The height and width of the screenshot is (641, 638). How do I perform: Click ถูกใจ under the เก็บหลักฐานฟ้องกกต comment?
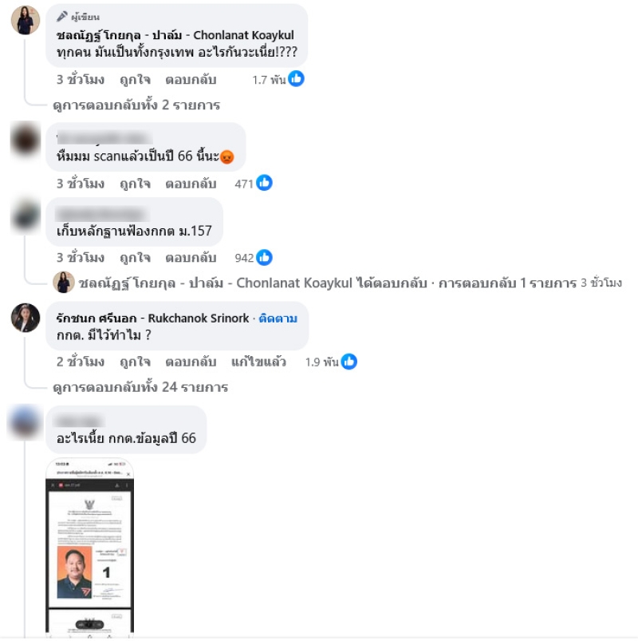pos(136,258)
